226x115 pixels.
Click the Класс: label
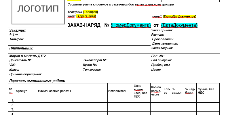tap(14, 70)
